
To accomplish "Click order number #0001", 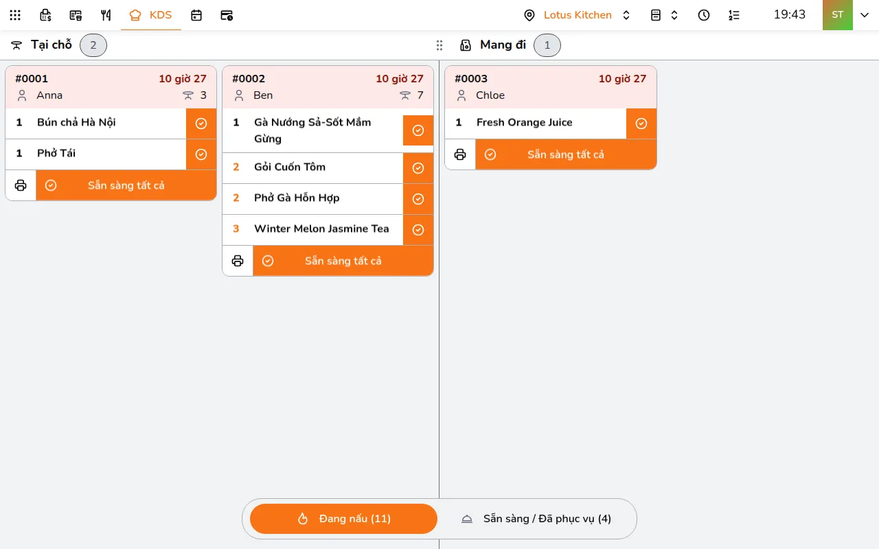I will pos(32,79).
